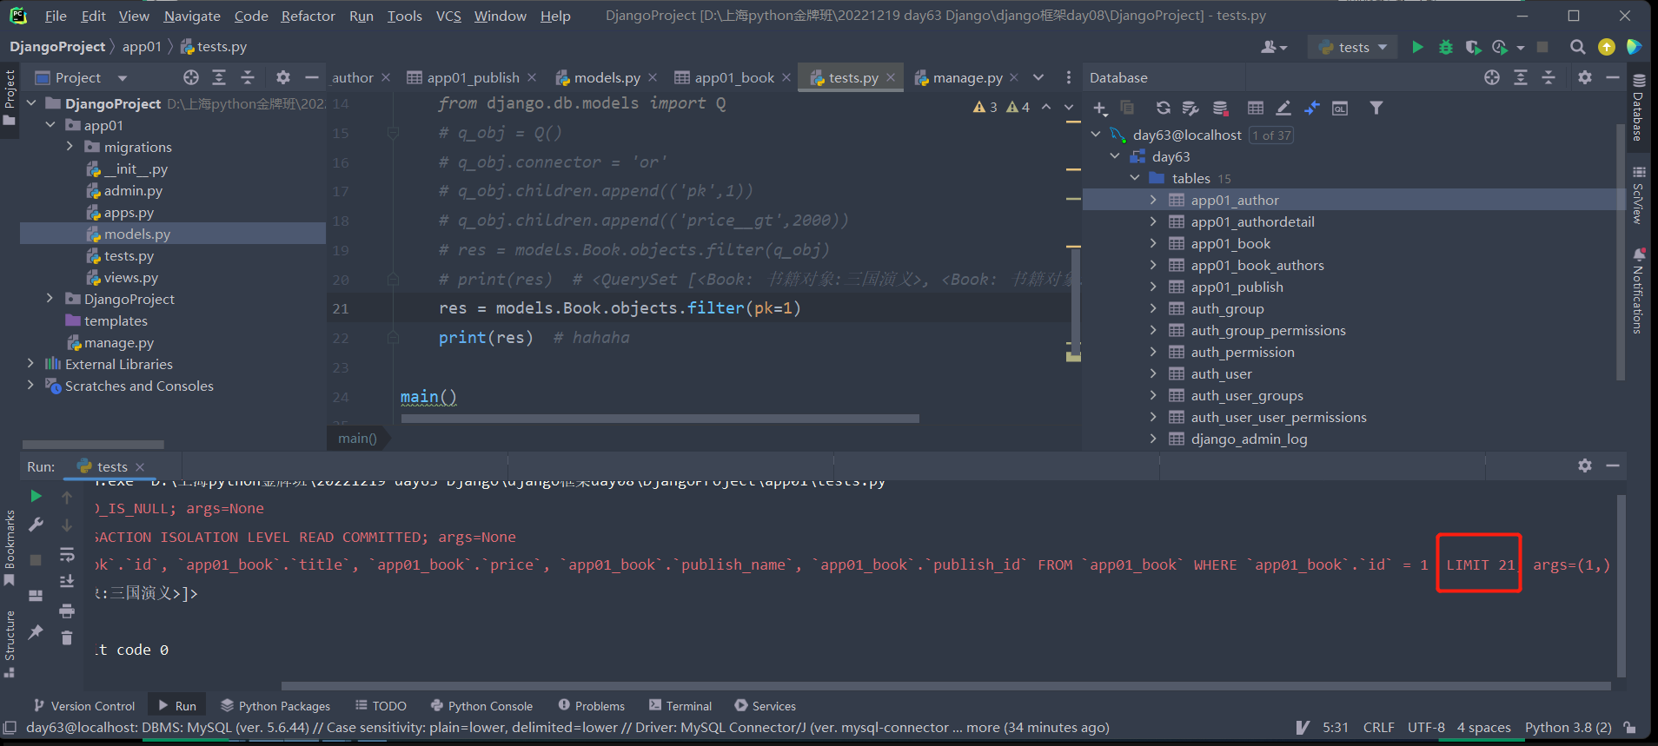Click Select Opened File target icon in Project panel

click(191, 77)
